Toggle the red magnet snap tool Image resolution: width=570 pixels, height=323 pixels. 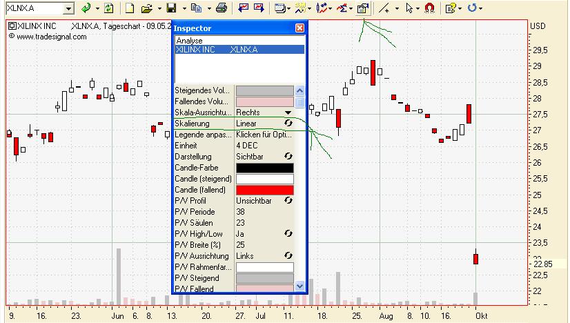coord(430,8)
